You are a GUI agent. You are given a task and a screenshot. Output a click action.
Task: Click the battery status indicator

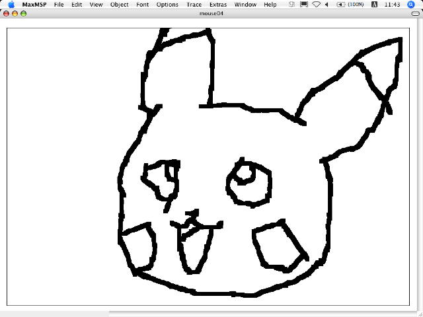click(x=350, y=5)
